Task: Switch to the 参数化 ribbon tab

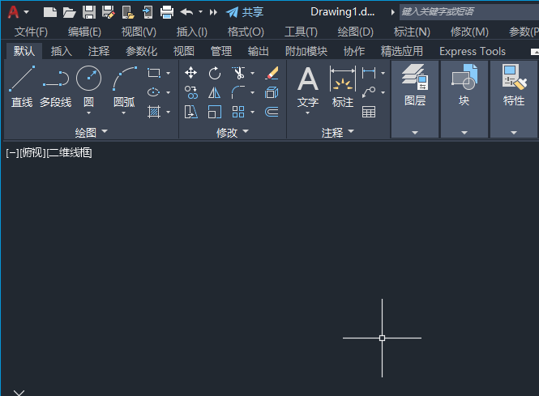Action: (141, 52)
